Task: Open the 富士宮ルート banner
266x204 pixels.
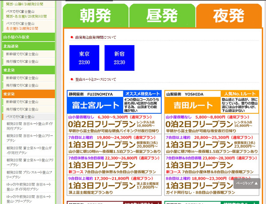Action: (x=95, y=105)
